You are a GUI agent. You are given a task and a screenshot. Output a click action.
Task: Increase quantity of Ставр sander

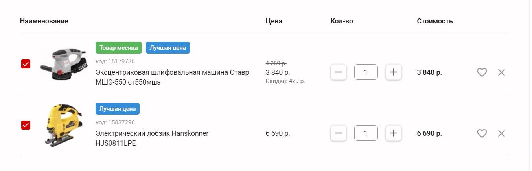click(x=394, y=72)
